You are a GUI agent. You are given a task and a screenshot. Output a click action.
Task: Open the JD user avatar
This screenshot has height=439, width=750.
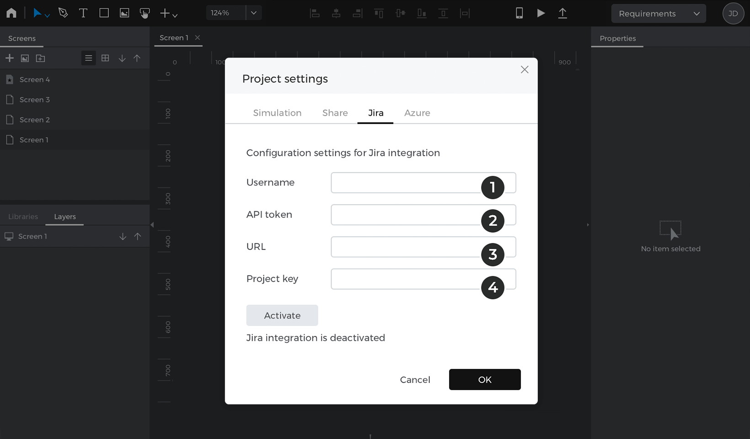[733, 13]
